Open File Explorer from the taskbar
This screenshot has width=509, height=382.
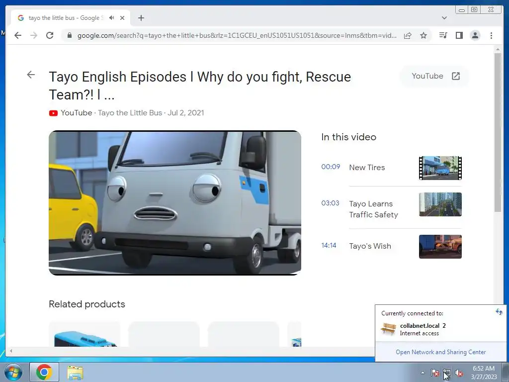(75, 372)
